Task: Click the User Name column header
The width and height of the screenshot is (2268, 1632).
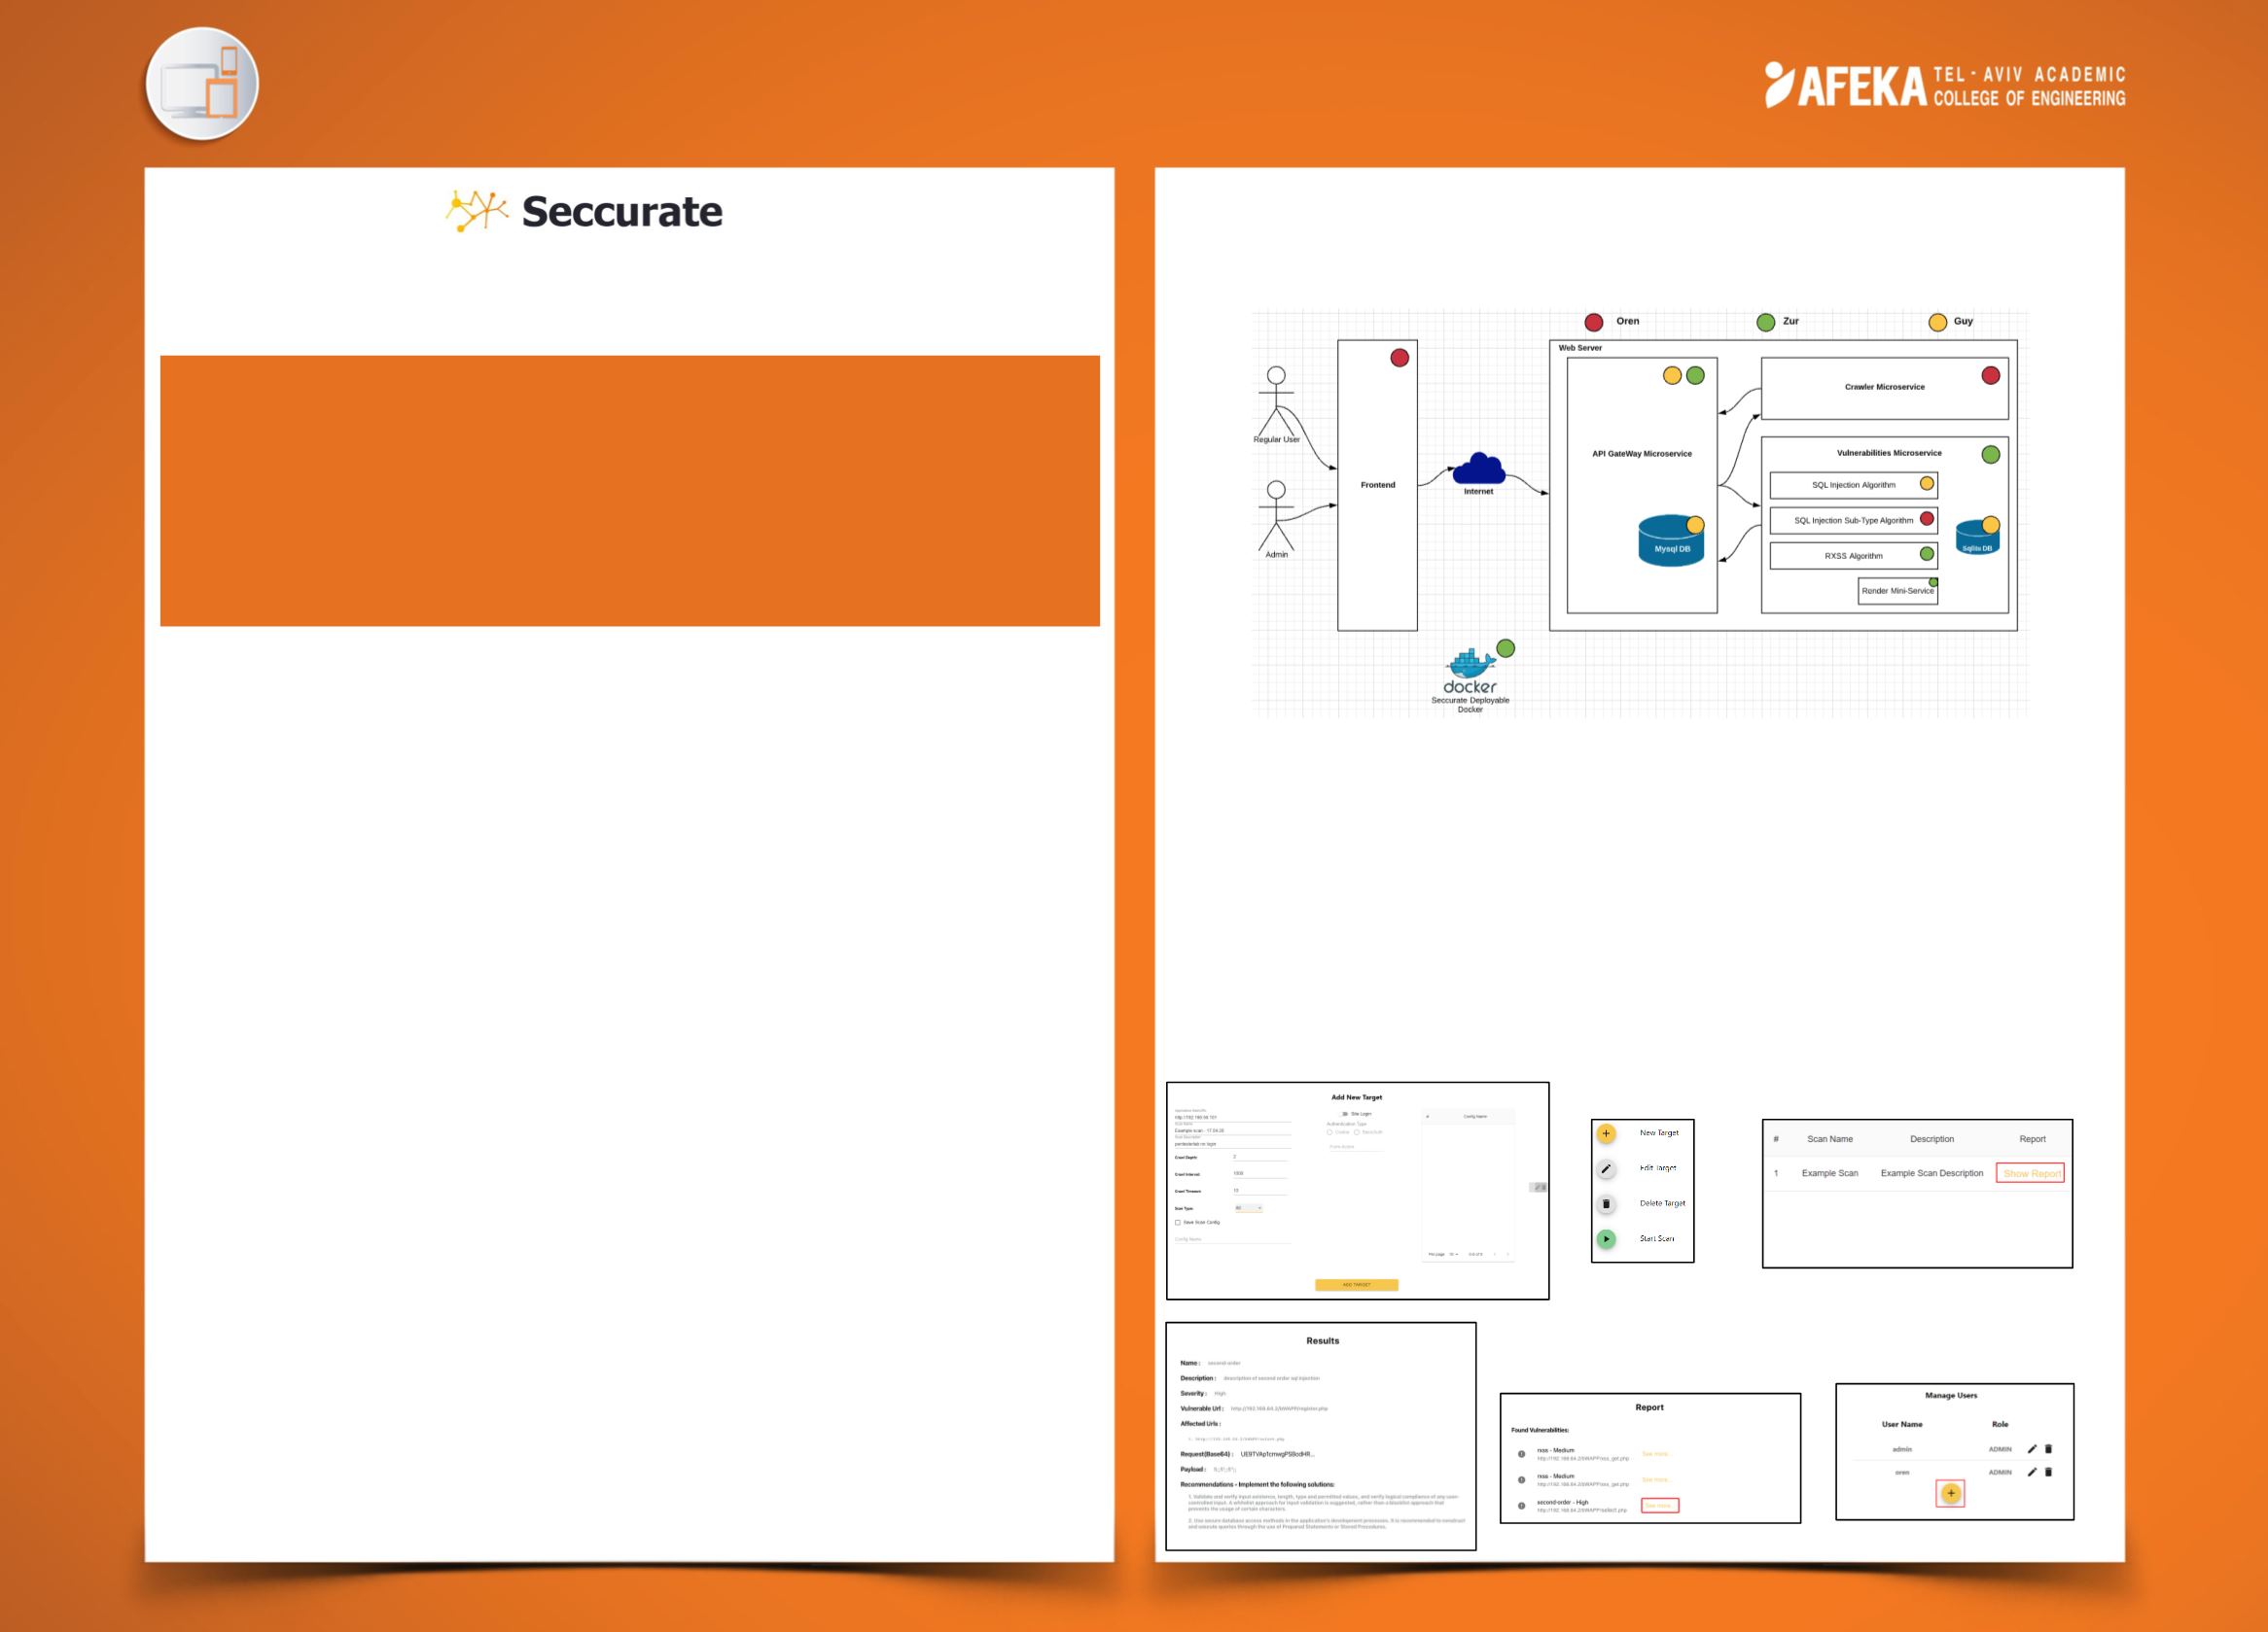Action: 1902,1424
